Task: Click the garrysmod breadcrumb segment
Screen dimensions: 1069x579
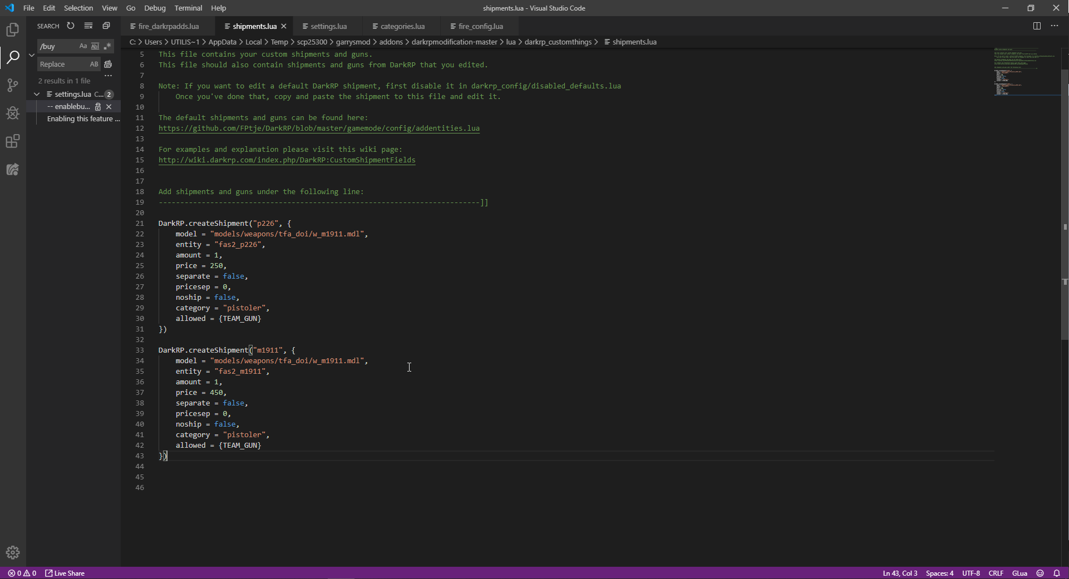Action: click(353, 42)
